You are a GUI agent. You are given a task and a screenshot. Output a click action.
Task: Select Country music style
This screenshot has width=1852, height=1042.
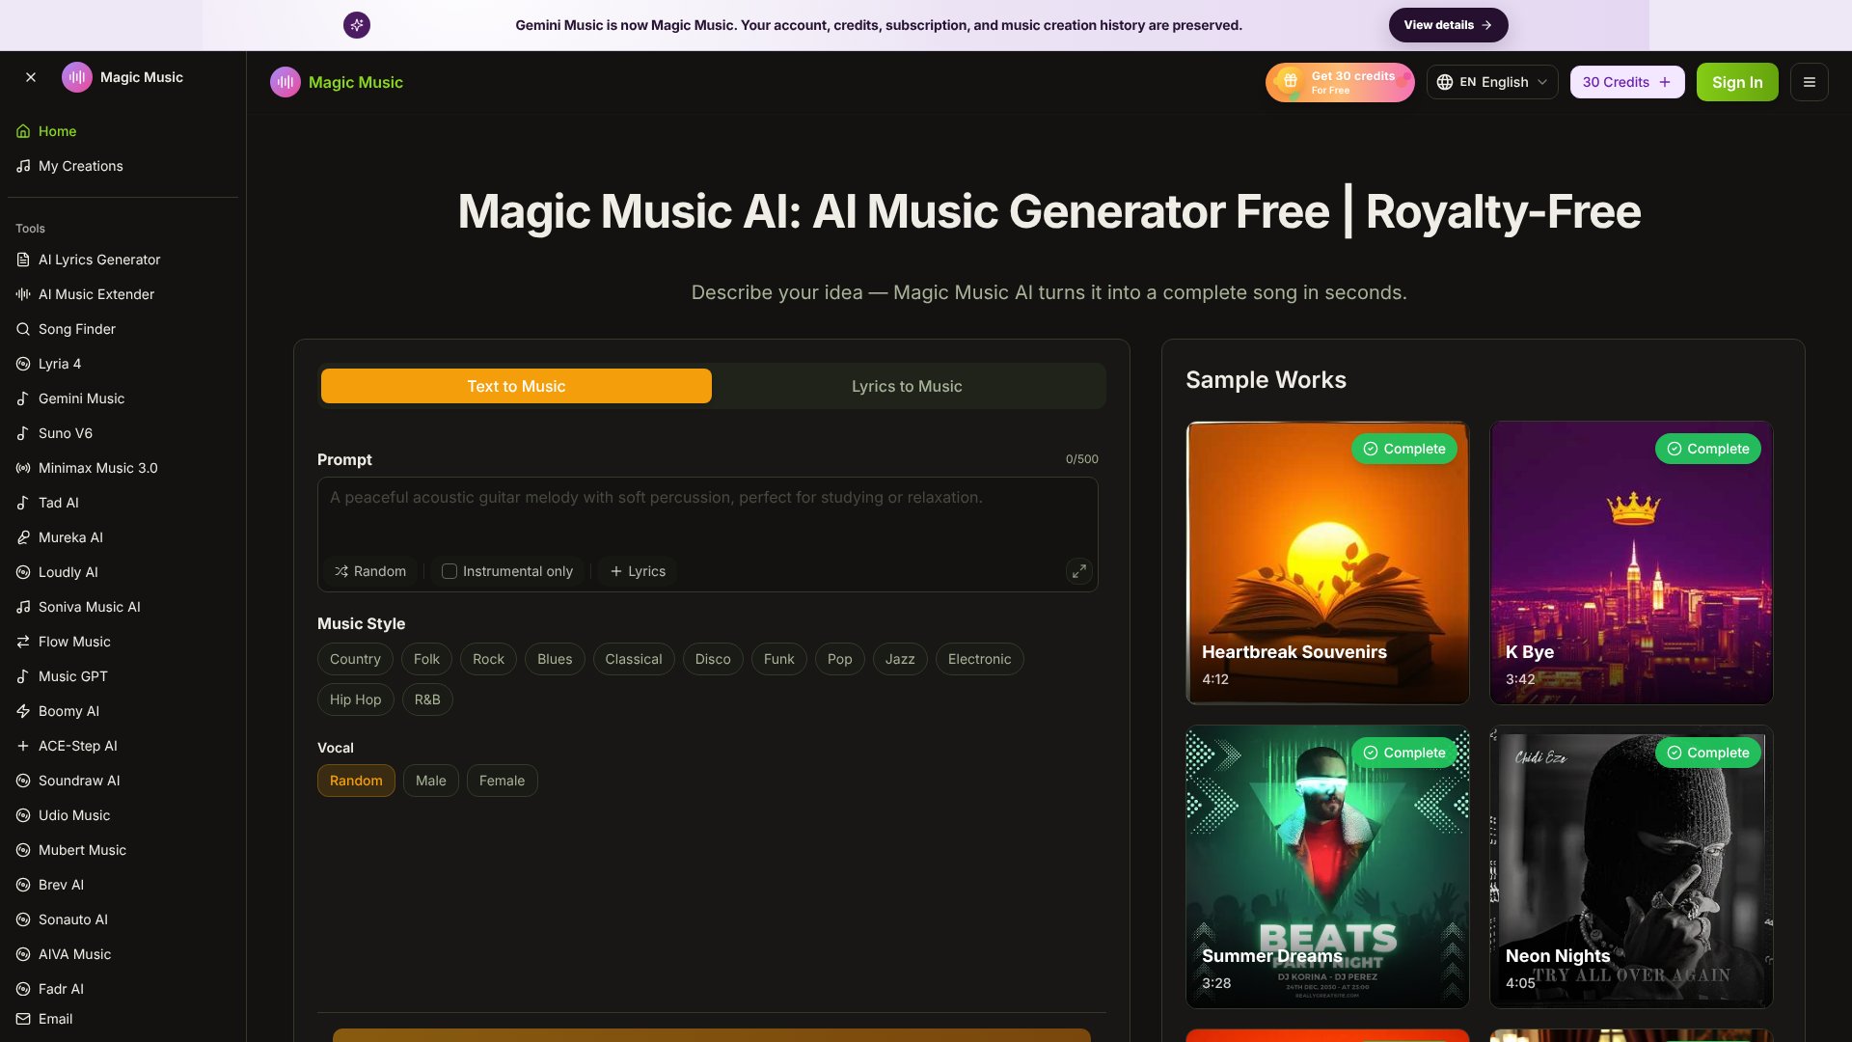tap(355, 659)
